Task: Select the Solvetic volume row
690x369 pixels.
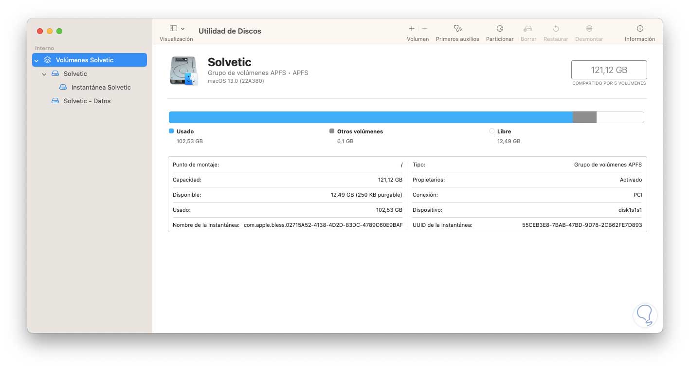Action: tap(90, 74)
